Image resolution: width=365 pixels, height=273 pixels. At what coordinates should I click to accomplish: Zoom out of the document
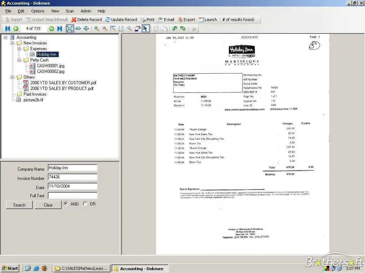click(x=105, y=28)
